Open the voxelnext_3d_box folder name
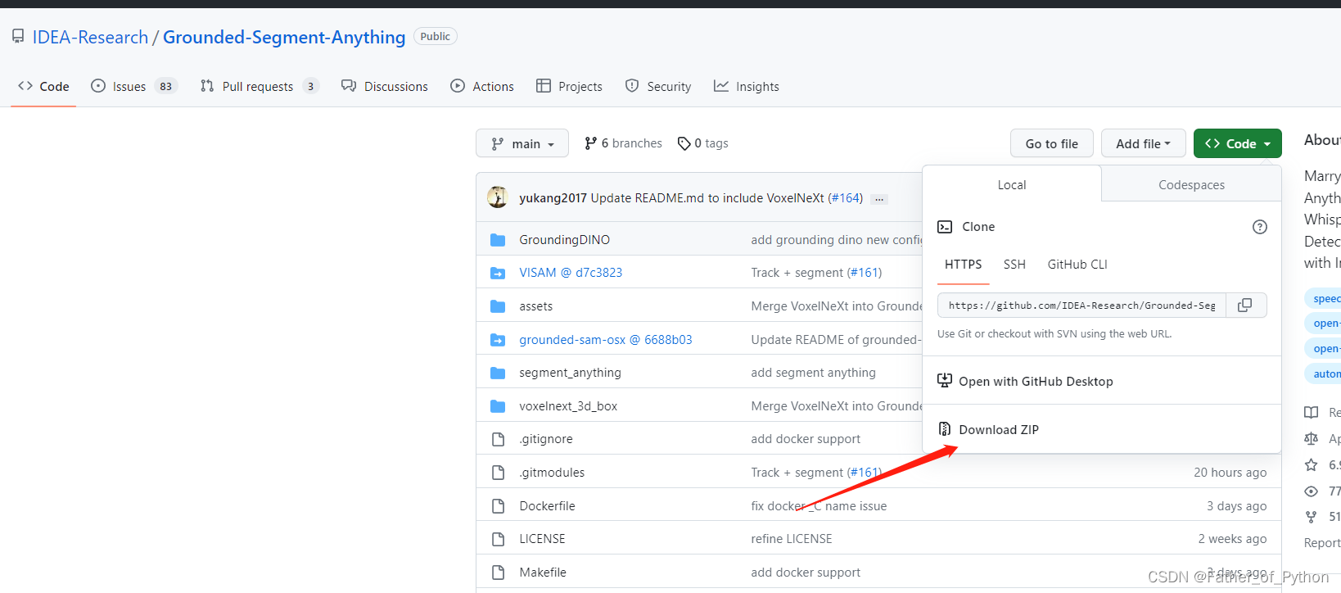This screenshot has height=593, width=1341. point(568,406)
